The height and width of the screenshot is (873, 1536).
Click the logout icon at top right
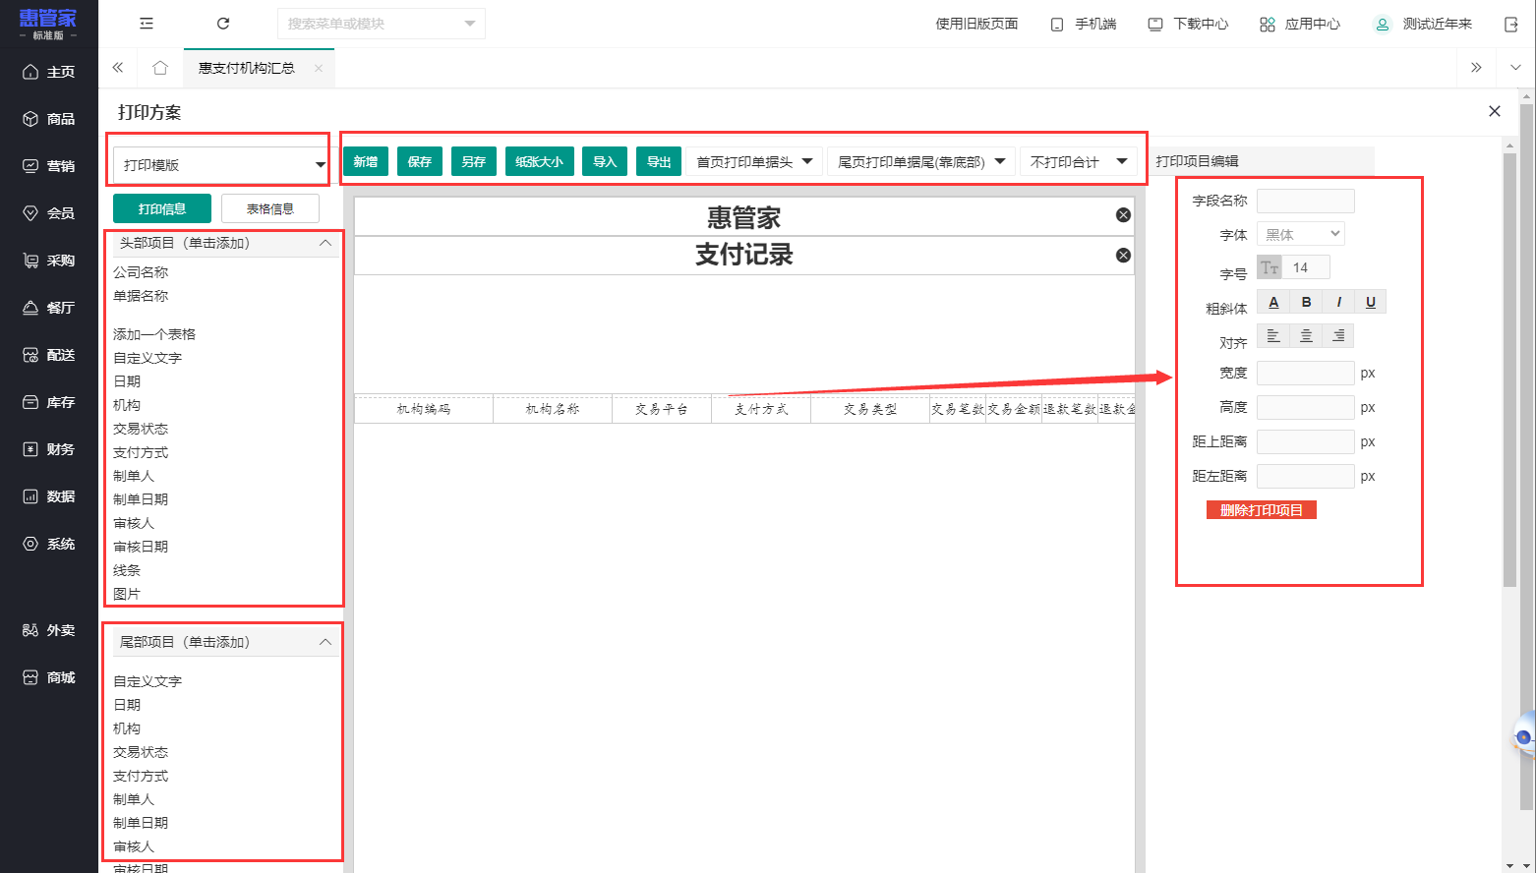click(x=1511, y=24)
